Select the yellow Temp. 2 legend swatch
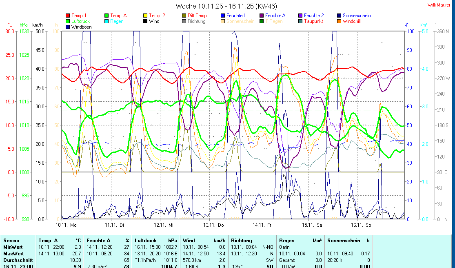 (145, 16)
